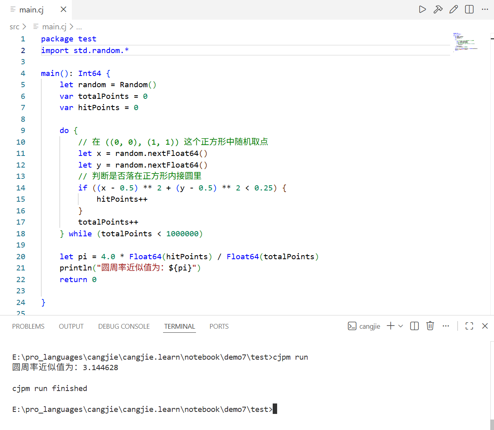Click 'cjpm run finished' terminal text
Image resolution: width=494 pixels, height=430 pixels.
[49, 388]
